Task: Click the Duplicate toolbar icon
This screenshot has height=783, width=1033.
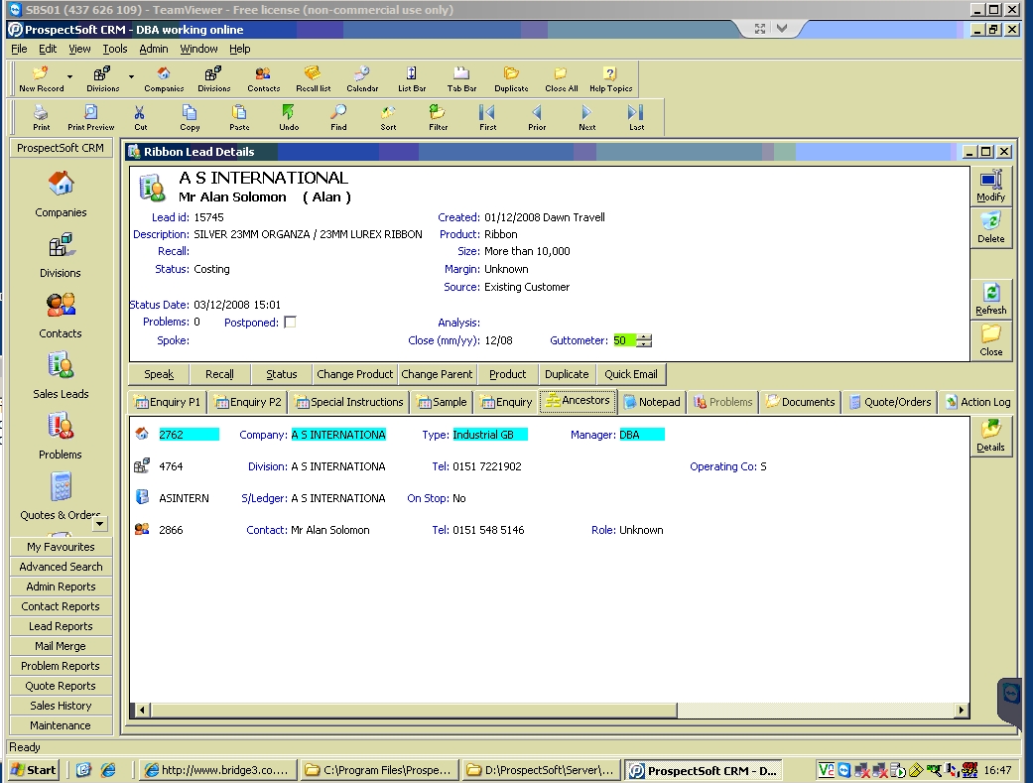Action: (x=511, y=78)
